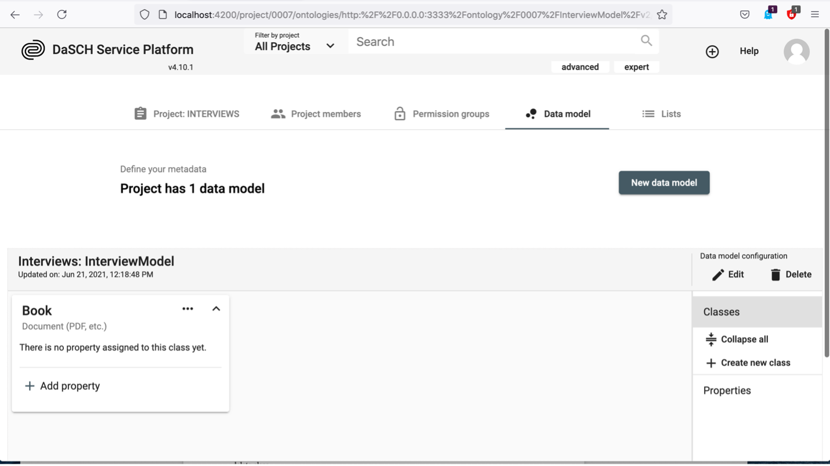Screen dimensions: 830x466
Task: Select Properties in the side panel
Action: (x=727, y=391)
